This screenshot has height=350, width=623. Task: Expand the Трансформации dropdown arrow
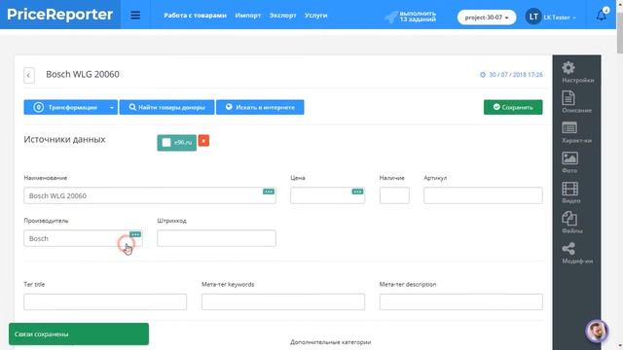pyautogui.click(x=112, y=107)
